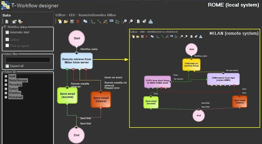Click the printer icon in main toolbar
262x144 pixels.
click(x=144, y=21)
